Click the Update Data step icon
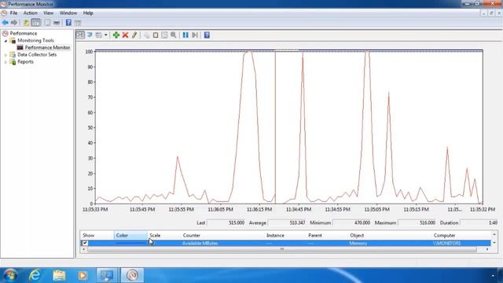503x283 pixels. [x=195, y=35]
